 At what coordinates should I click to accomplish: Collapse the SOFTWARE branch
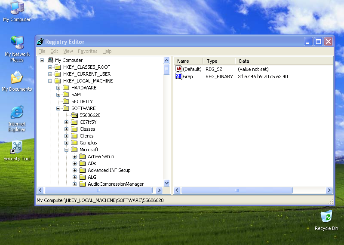[58, 108]
